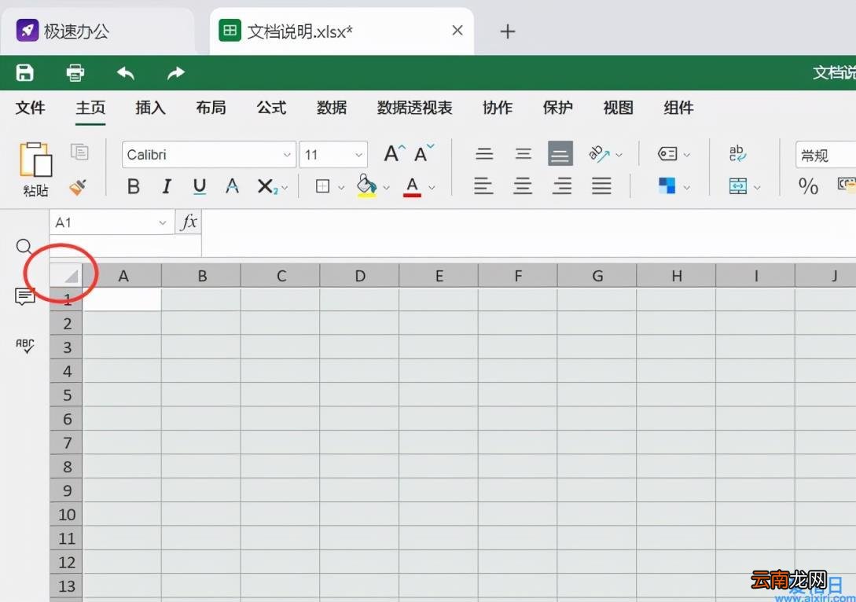Open the fill color dropdown arrow

(x=387, y=188)
